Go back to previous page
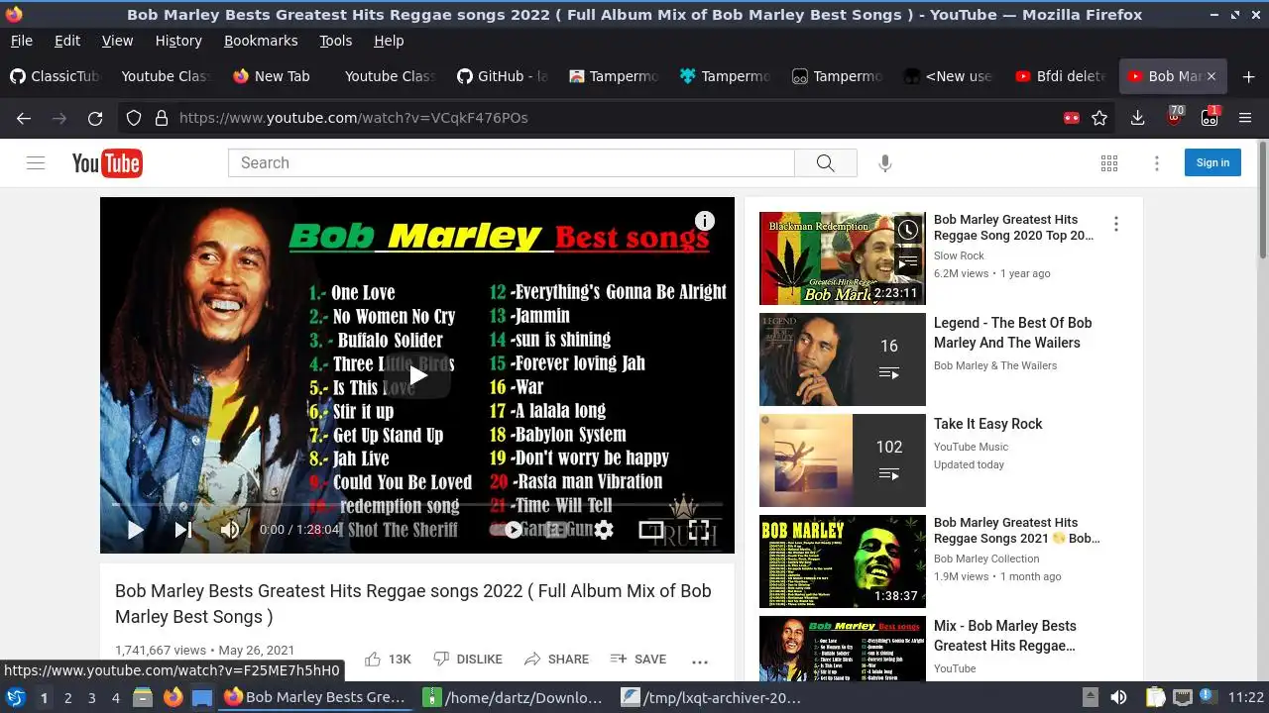 pos(24,118)
